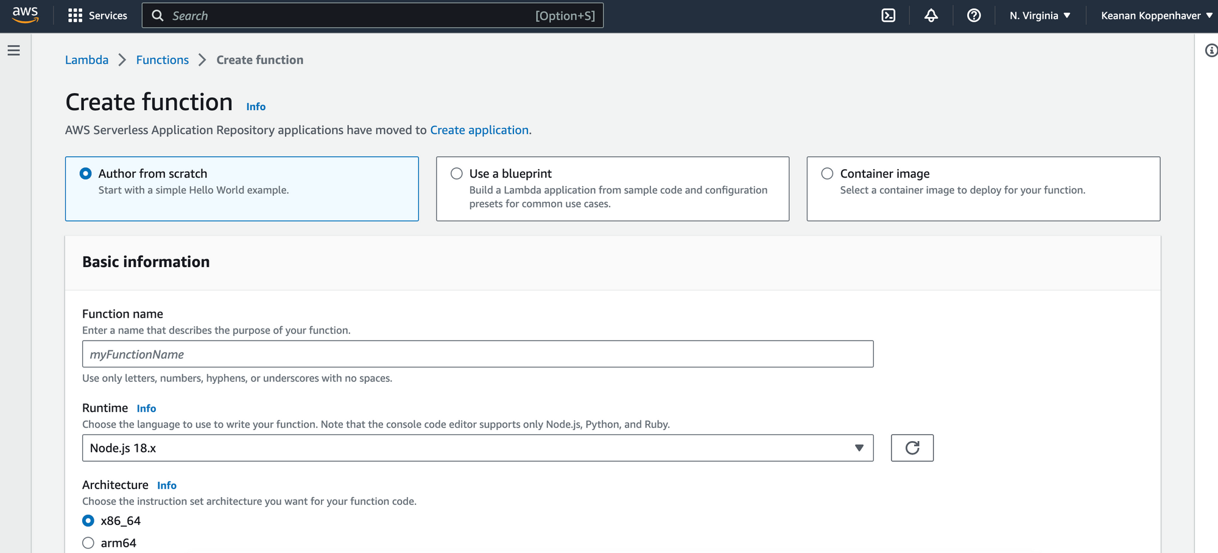Open Info next to Create function
Viewport: 1218px width, 553px height.
(256, 106)
